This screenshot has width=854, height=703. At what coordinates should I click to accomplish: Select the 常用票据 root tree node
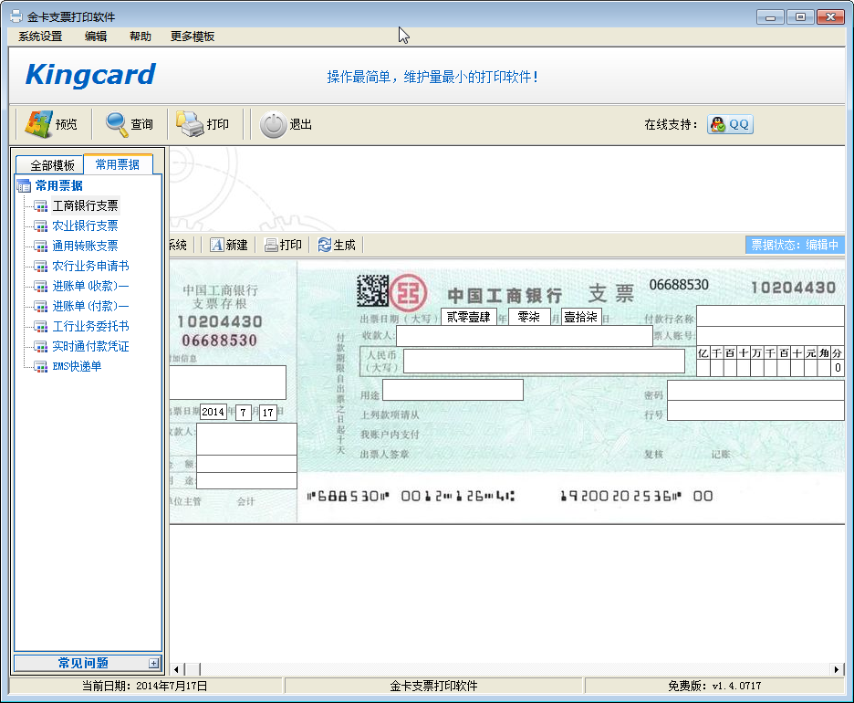click(58, 186)
